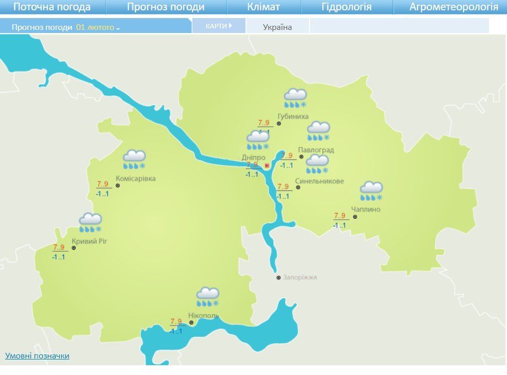Go to Агрометеорологія section
Screen dimensions: 507x375
pos(453,7)
